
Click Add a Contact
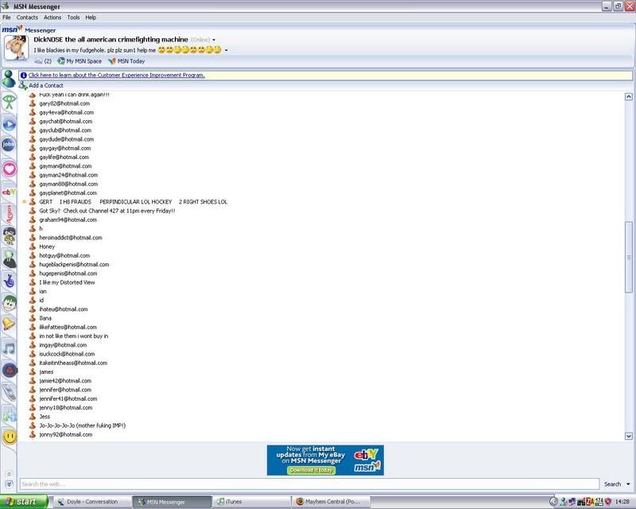(46, 85)
